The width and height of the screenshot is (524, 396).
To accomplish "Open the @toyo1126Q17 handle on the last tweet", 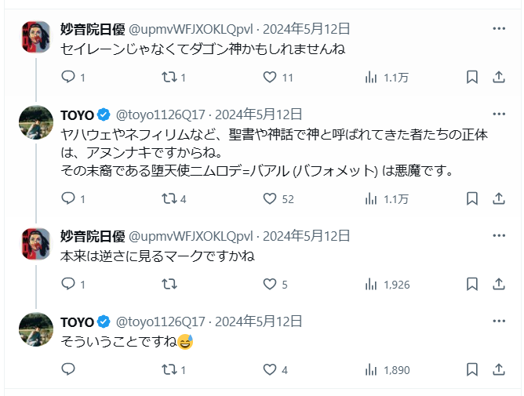I will (161, 322).
